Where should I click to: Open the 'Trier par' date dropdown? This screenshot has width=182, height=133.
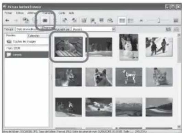[29, 29]
